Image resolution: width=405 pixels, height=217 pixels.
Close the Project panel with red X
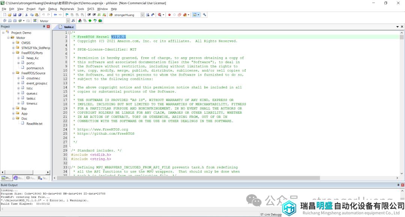[48, 27]
